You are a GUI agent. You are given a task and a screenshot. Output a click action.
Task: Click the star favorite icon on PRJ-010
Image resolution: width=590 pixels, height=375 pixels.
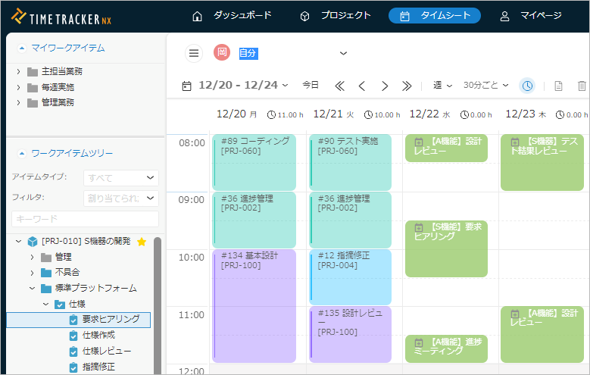(142, 242)
